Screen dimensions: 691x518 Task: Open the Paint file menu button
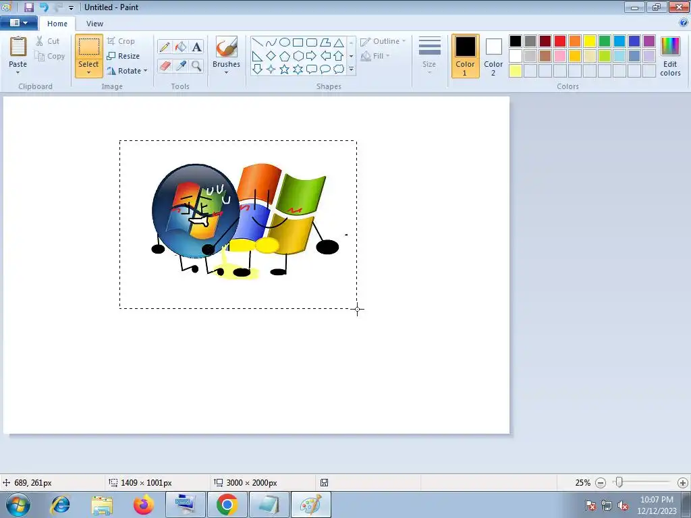18,22
